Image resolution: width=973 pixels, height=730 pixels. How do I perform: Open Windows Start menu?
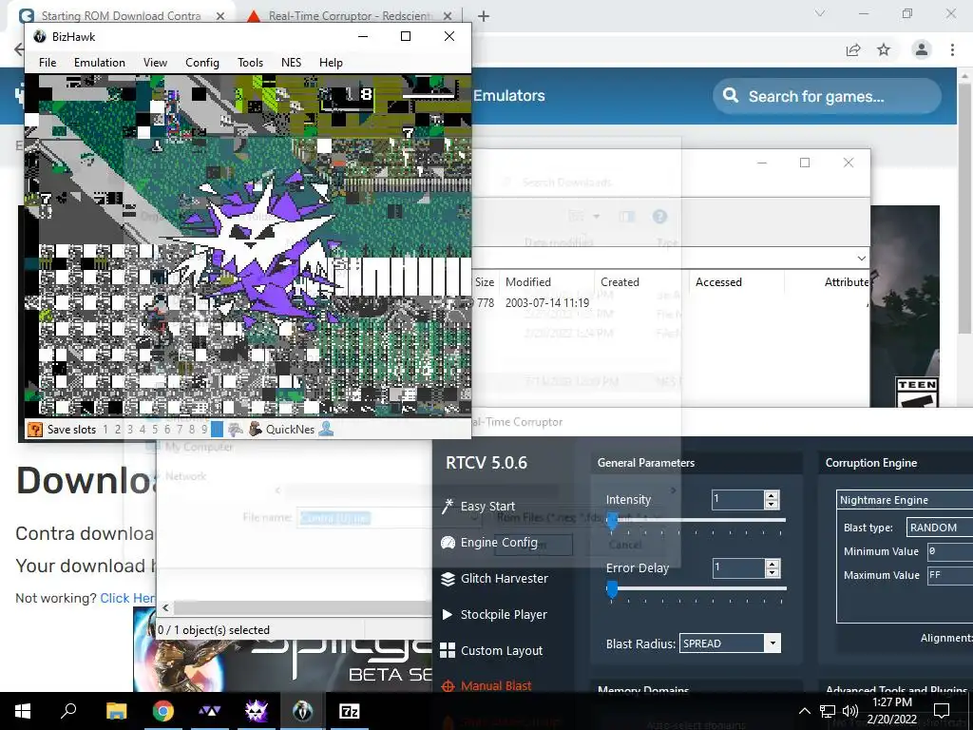(23, 711)
